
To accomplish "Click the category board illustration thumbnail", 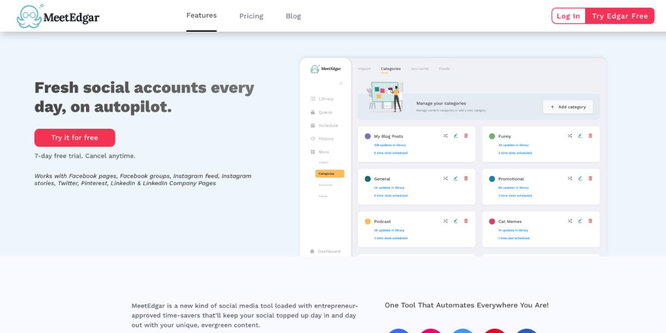I will pos(386,97).
